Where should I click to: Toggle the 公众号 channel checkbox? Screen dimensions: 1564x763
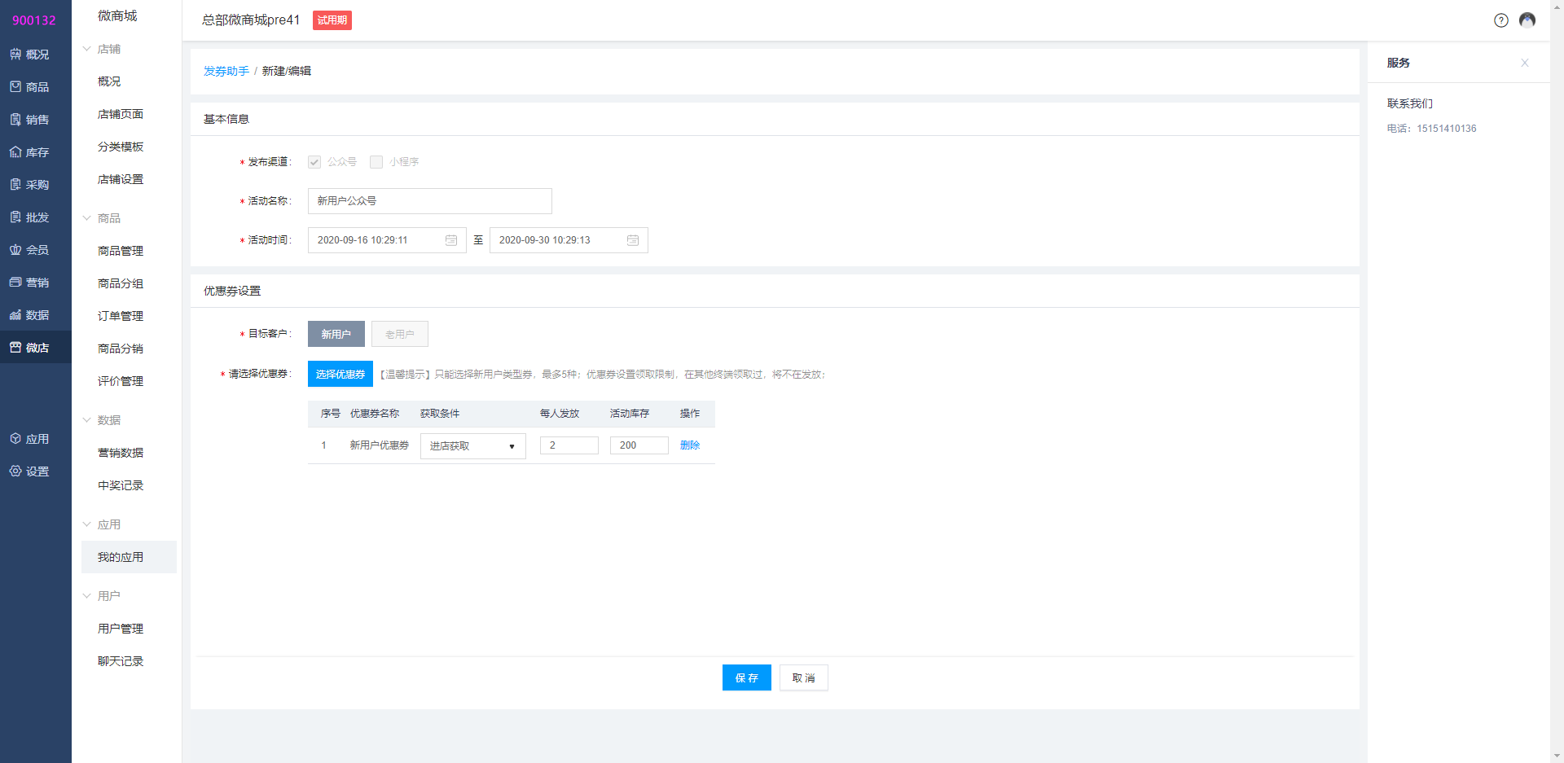tap(314, 162)
